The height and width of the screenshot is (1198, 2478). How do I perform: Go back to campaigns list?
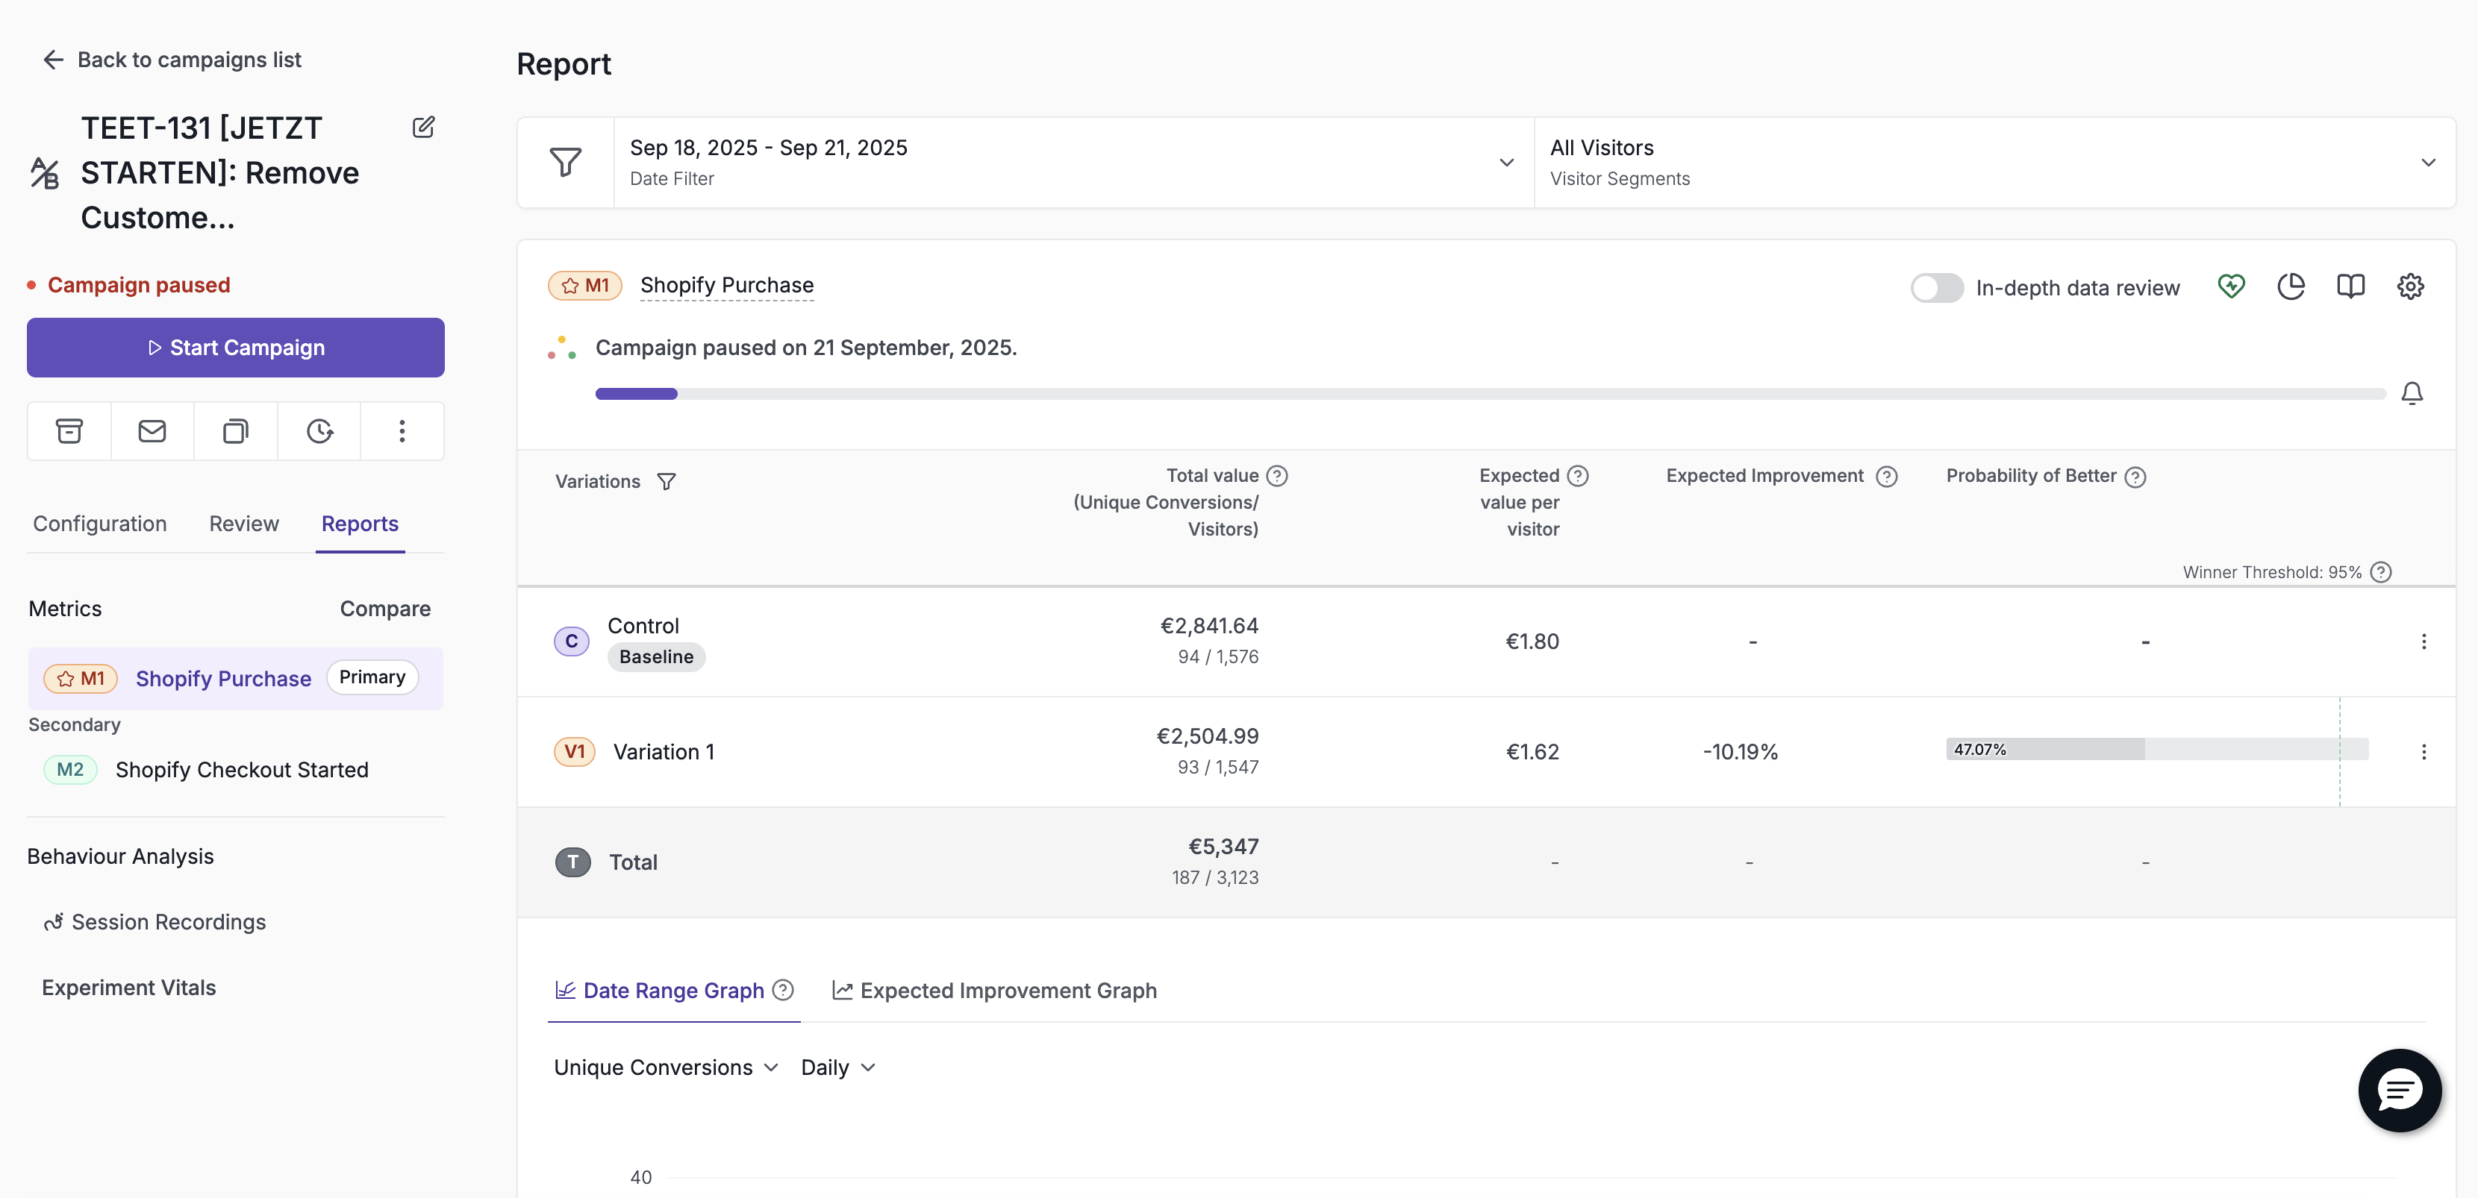point(172,60)
